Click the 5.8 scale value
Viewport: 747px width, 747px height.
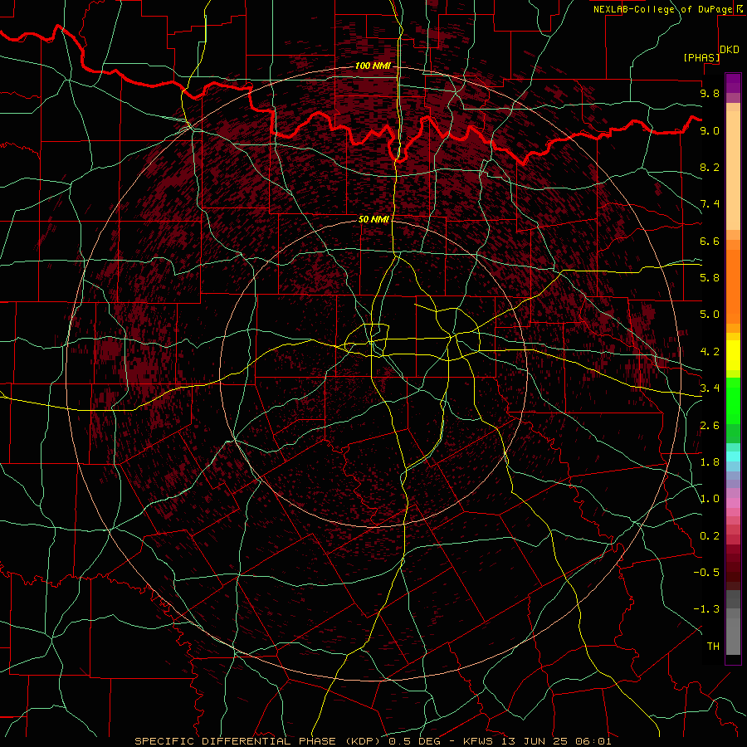(x=710, y=278)
